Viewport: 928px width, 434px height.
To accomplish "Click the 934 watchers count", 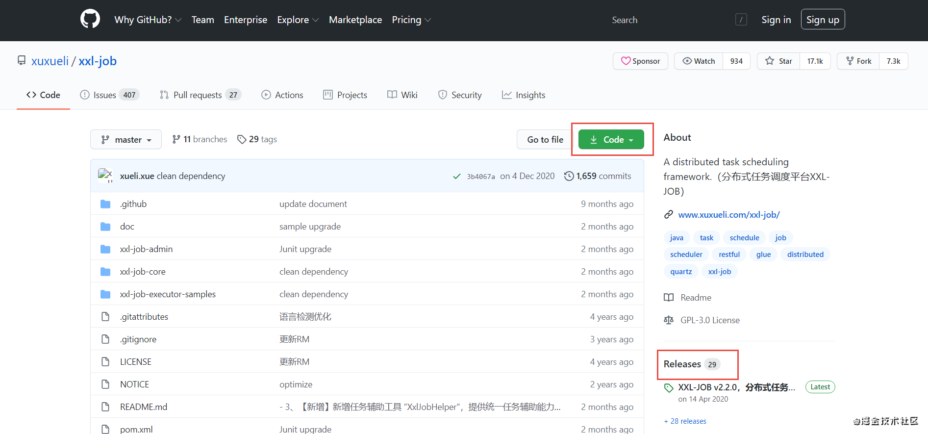I will click(736, 61).
